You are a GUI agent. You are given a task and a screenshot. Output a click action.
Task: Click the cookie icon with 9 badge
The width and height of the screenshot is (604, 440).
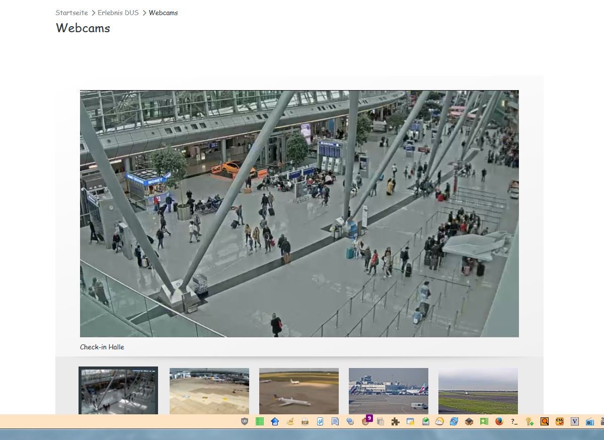(366, 421)
